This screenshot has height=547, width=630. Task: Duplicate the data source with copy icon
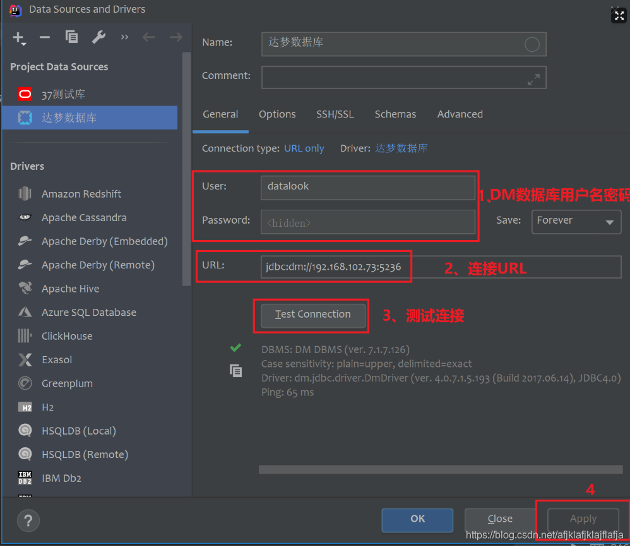tap(71, 37)
